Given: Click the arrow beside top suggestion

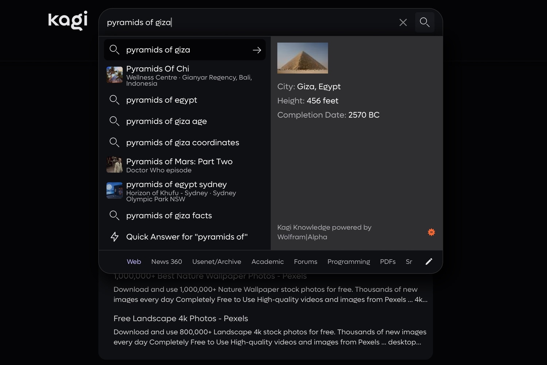Looking at the screenshot, I should [257, 50].
